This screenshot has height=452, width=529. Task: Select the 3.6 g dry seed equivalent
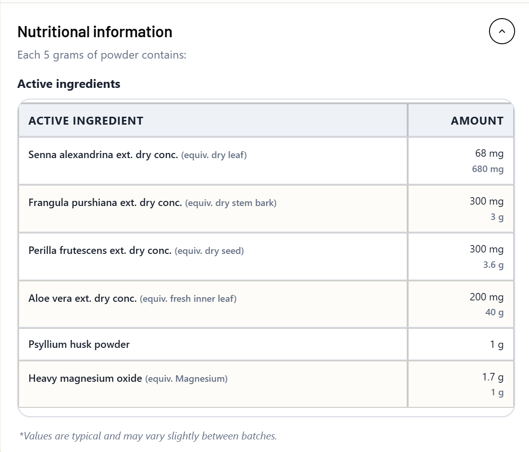click(493, 265)
